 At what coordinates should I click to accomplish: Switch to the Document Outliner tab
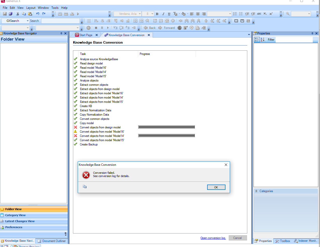[52, 241]
